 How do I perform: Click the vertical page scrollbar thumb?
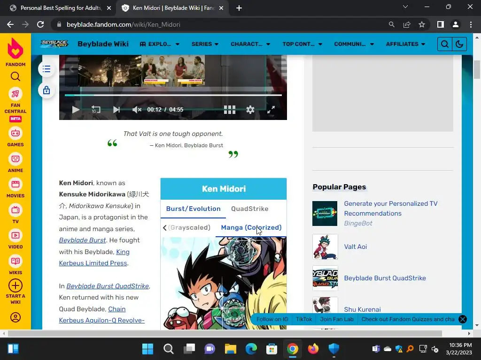(477, 70)
